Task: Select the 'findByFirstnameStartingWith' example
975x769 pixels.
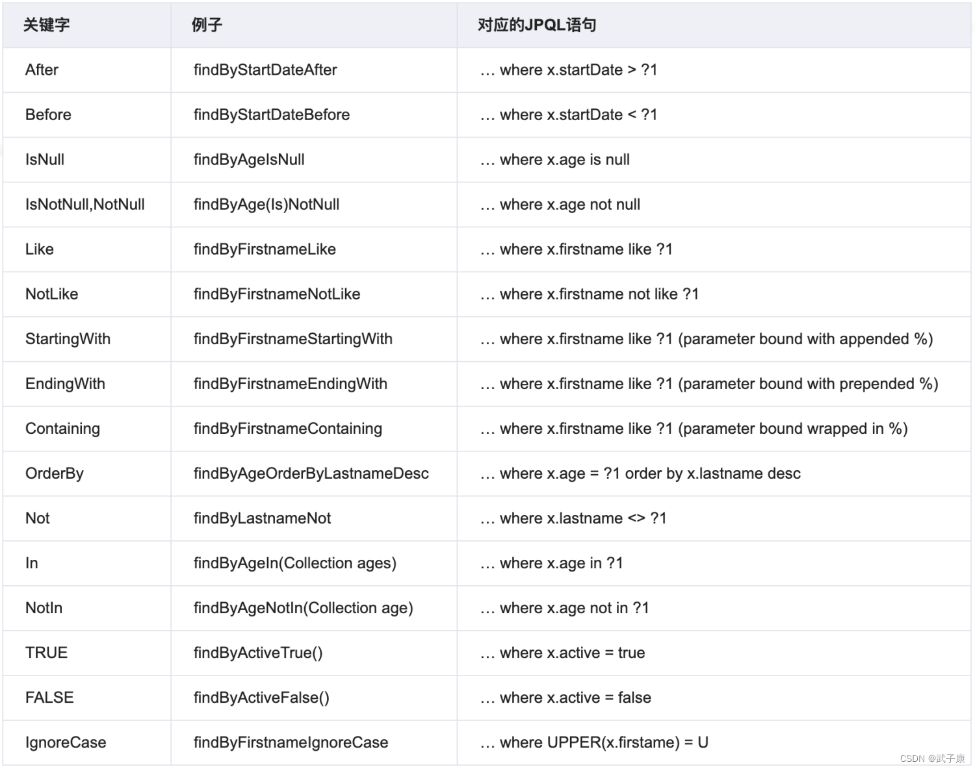Action: [x=293, y=339]
